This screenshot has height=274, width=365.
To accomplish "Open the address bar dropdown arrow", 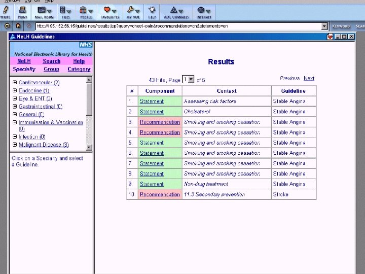I will tap(324, 26).
